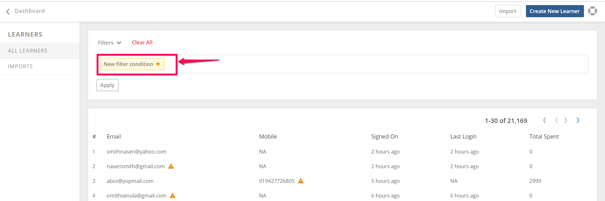Expand the Filters dropdown
Screen dimensions: 605x201
click(110, 43)
